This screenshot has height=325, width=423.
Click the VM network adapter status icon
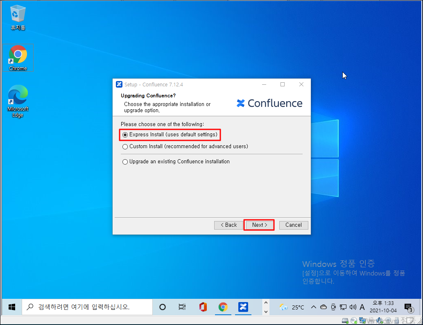(x=362, y=320)
